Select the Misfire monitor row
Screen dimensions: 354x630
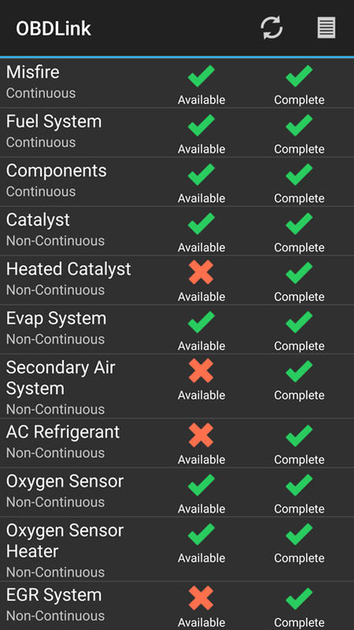[x=177, y=83]
